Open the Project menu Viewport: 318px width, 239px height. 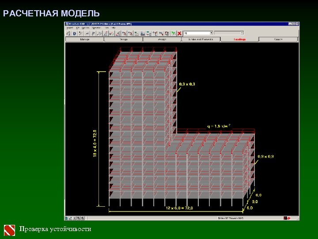(x=70, y=27)
